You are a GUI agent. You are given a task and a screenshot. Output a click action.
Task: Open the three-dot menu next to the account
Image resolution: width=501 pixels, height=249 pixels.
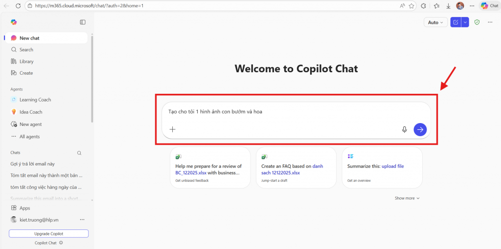point(82,220)
